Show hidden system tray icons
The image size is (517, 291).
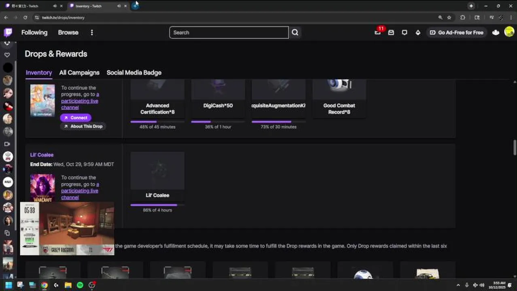(458, 285)
